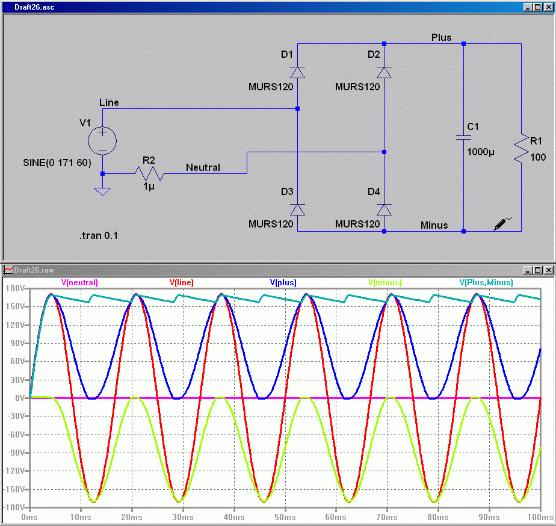Click the V1 voltage source symbol
556x526 pixels.
pos(102,141)
